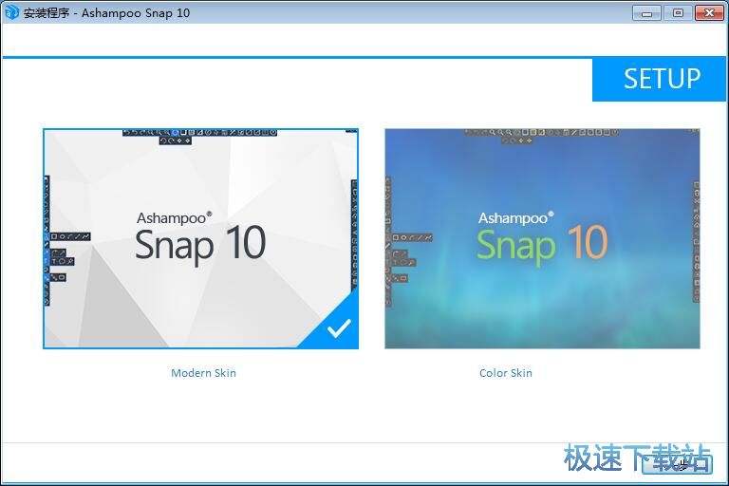Select the Color Skin preview thumbnail
The height and width of the screenshot is (486, 729).
click(x=542, y=238)
